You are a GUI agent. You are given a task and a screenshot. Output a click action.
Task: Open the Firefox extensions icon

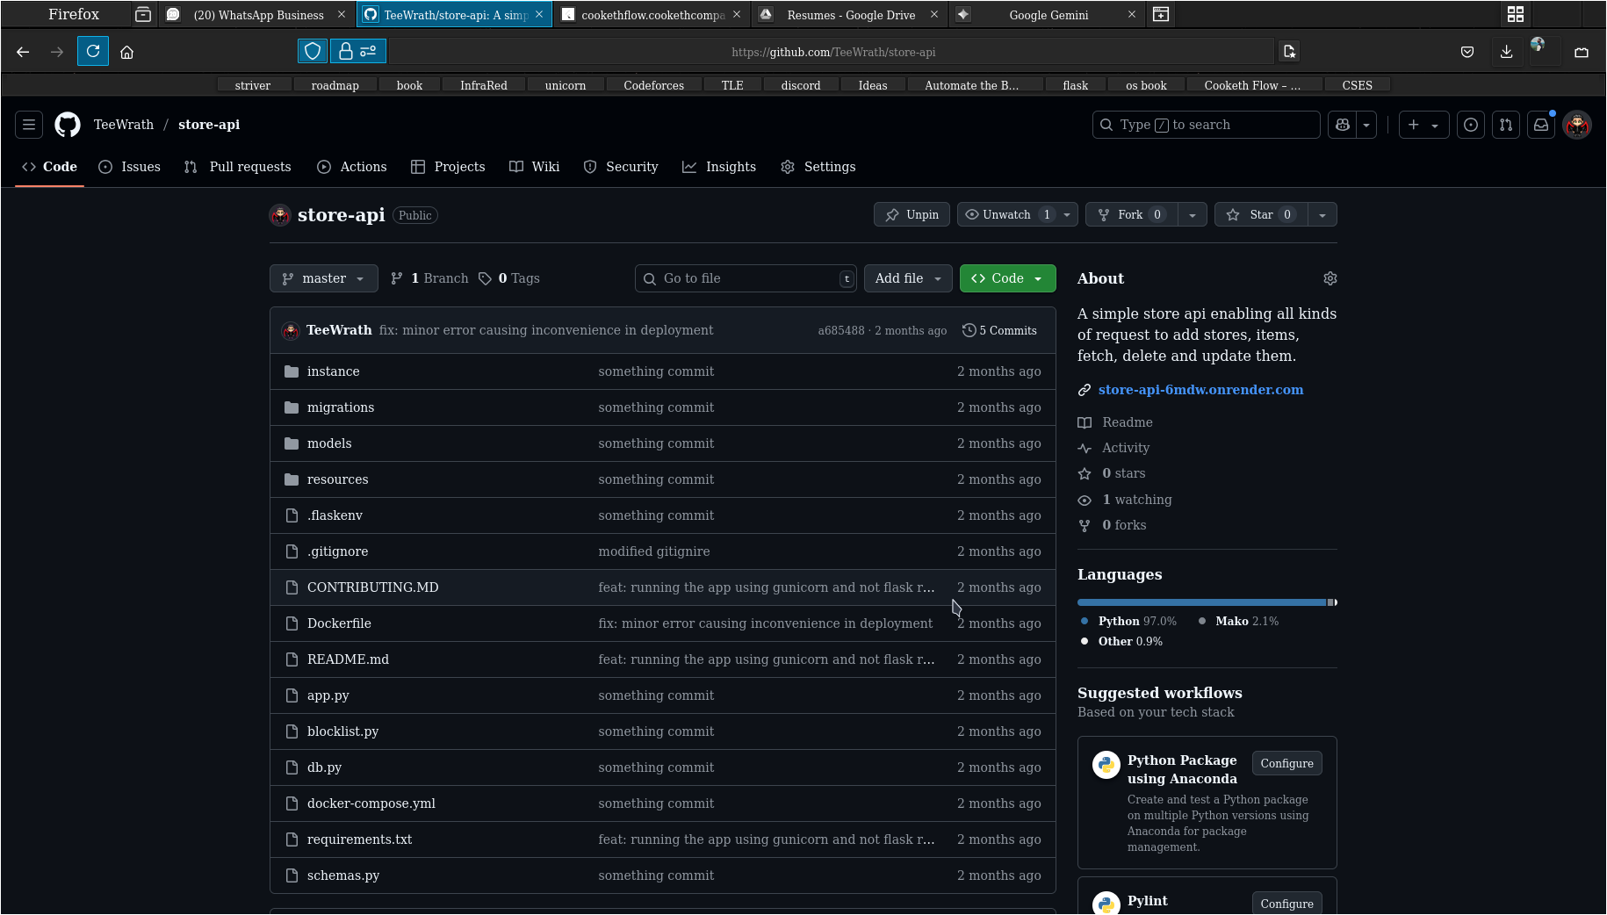click(1582, 52)
